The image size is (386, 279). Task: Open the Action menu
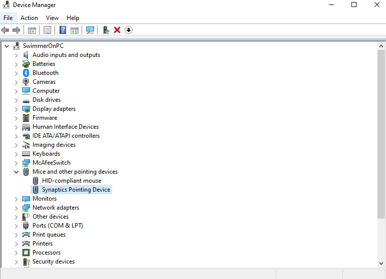[x=30, y=18]
